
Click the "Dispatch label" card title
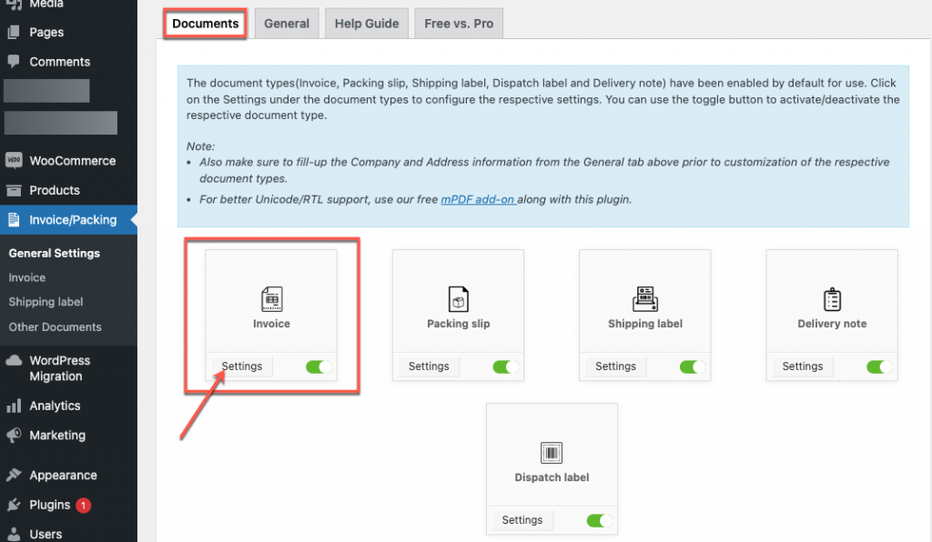tap(552, 477)
